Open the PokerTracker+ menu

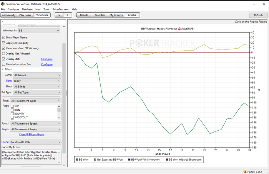point(60,10)
